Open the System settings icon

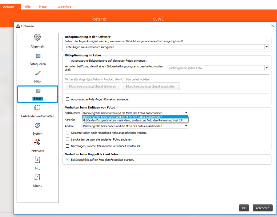37,125
